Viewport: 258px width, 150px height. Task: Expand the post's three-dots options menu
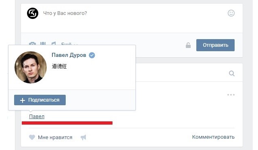[x=231, y=95]
